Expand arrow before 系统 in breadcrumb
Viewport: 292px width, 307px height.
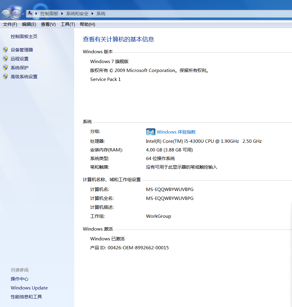(x=92, y=14)
